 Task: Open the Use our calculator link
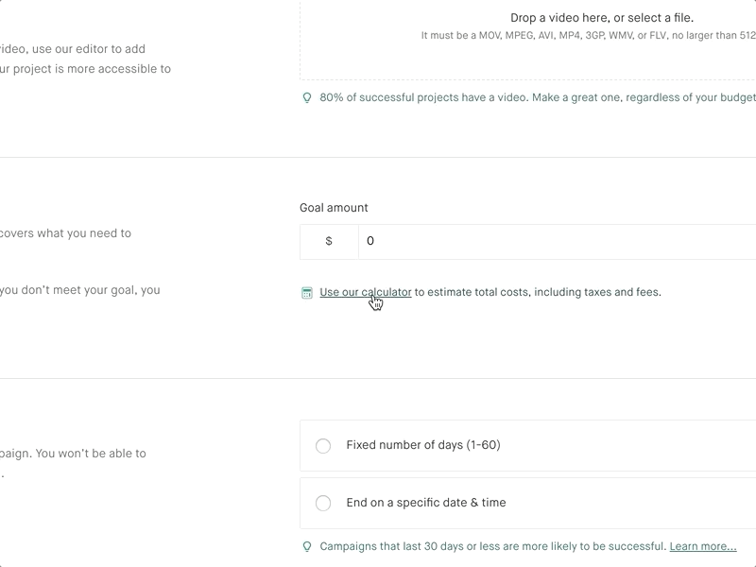366,292
